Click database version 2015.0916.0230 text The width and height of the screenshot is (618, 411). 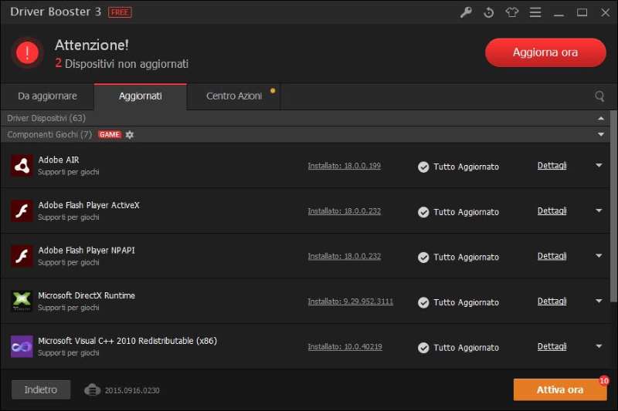[x=132, y=390]
